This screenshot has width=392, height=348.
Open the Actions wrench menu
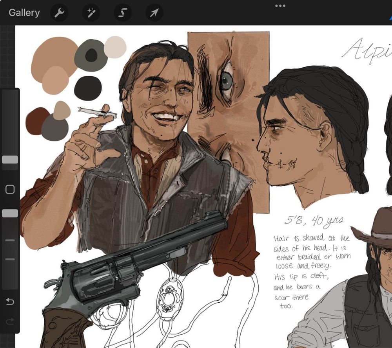click(x=59, y=13)
